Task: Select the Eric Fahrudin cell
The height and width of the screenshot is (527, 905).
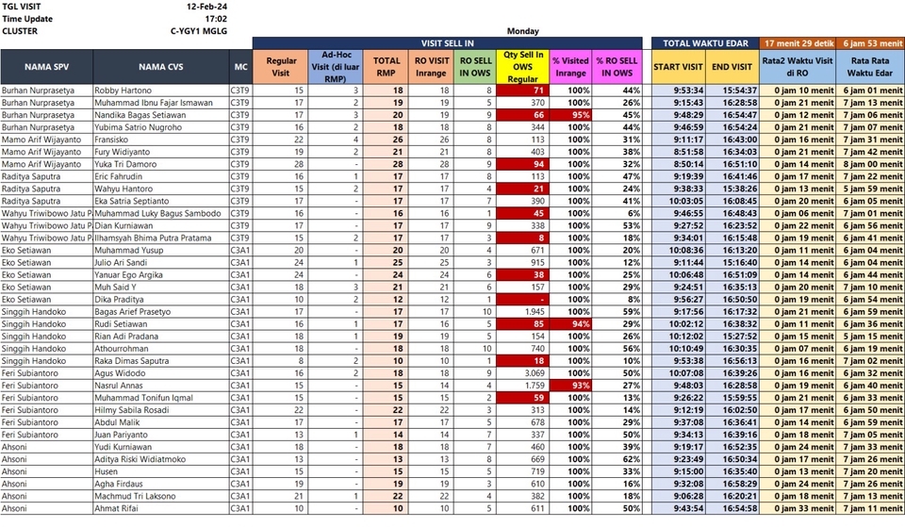Action: [161, 176]
